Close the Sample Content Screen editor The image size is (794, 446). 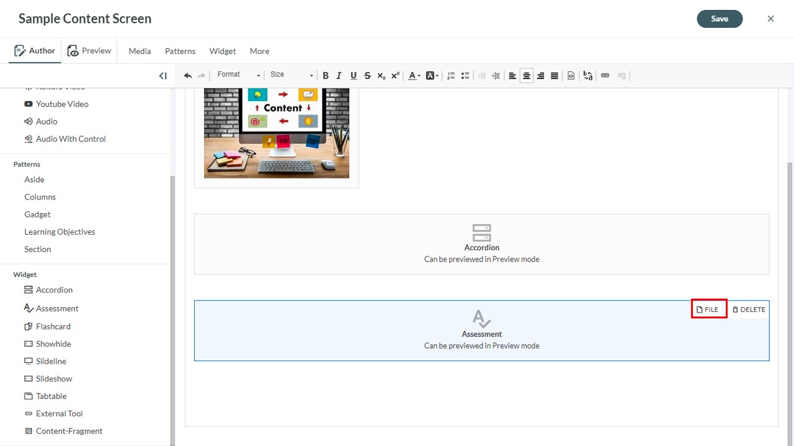click(x=770, y=19)
